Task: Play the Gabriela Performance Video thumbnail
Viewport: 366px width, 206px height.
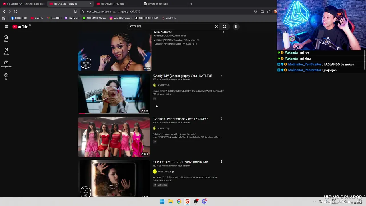Action: tap(114, 137)
